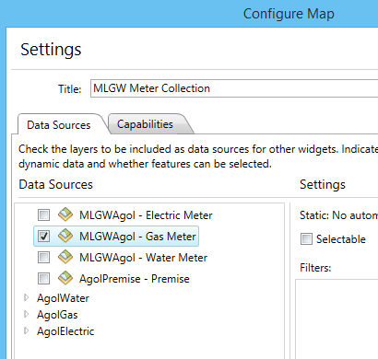The image size is (378, 359).
Task: Click the Water Meter layer icon
Action: pyautogui.click(x=65, y=257)
